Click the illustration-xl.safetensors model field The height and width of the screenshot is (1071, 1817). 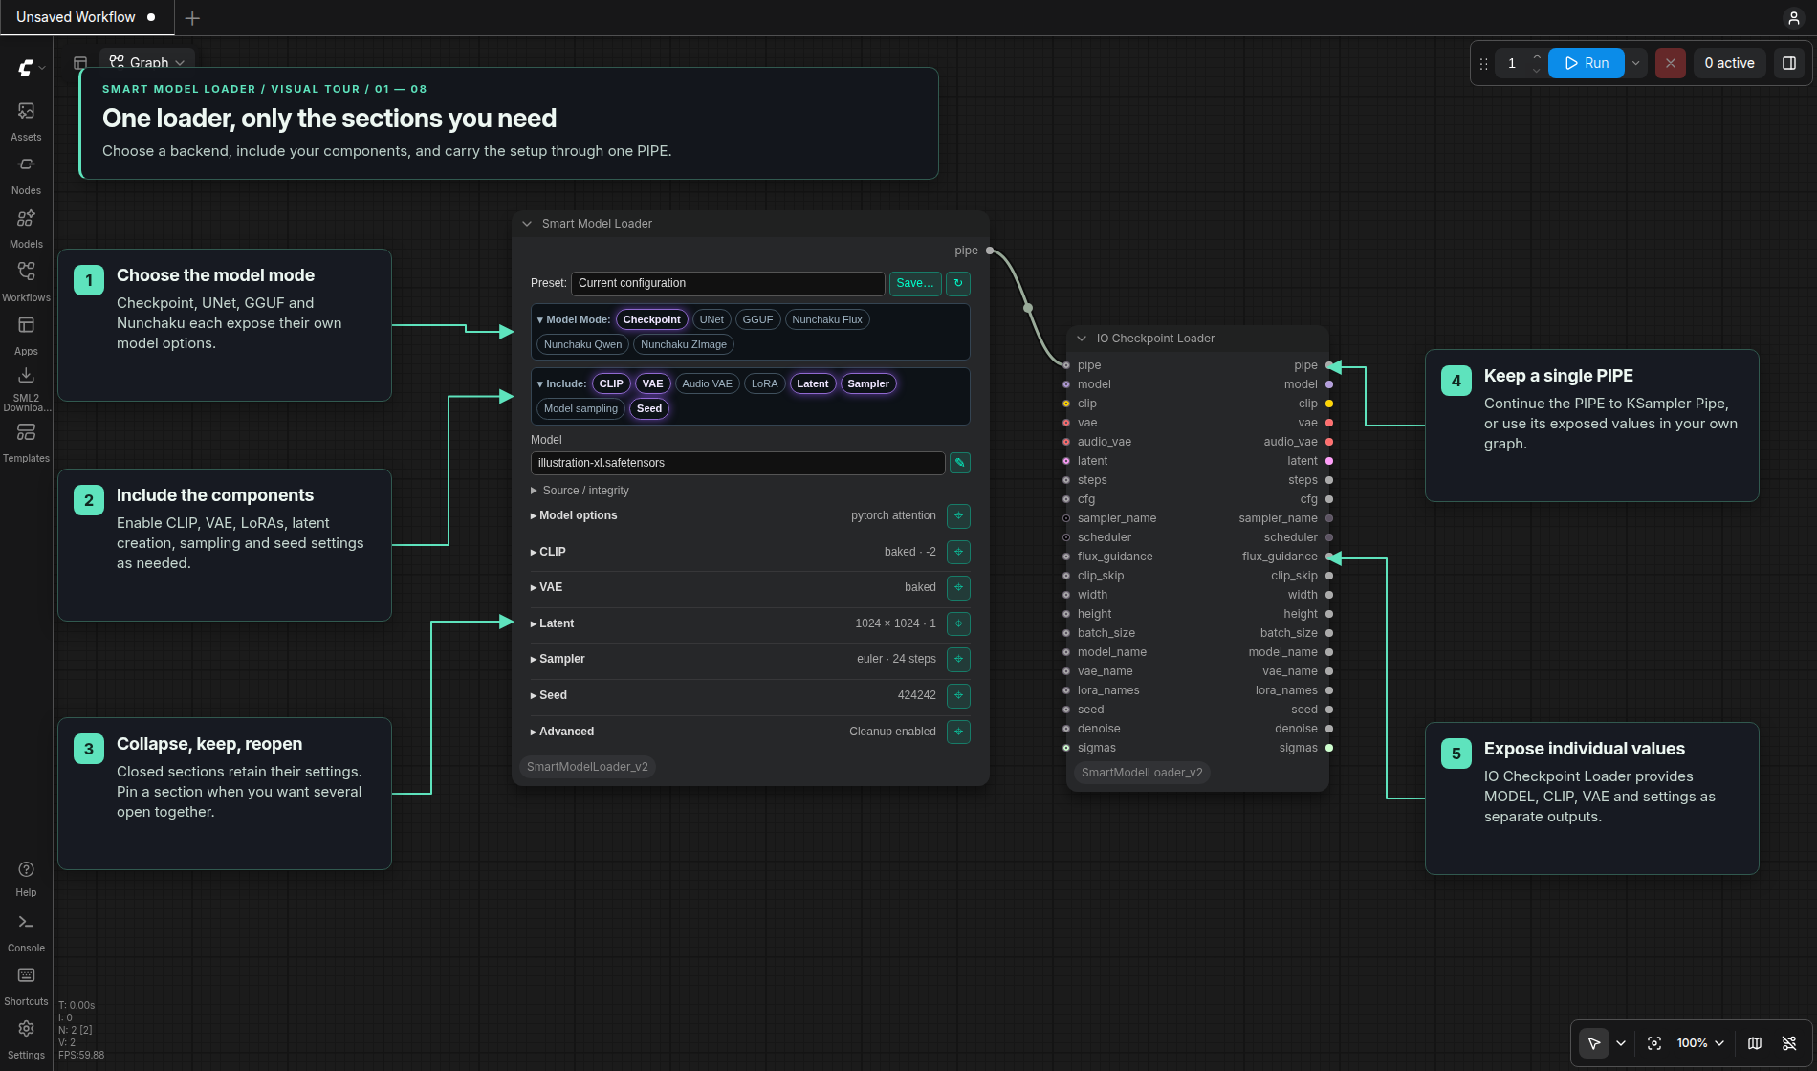point(738,463)
